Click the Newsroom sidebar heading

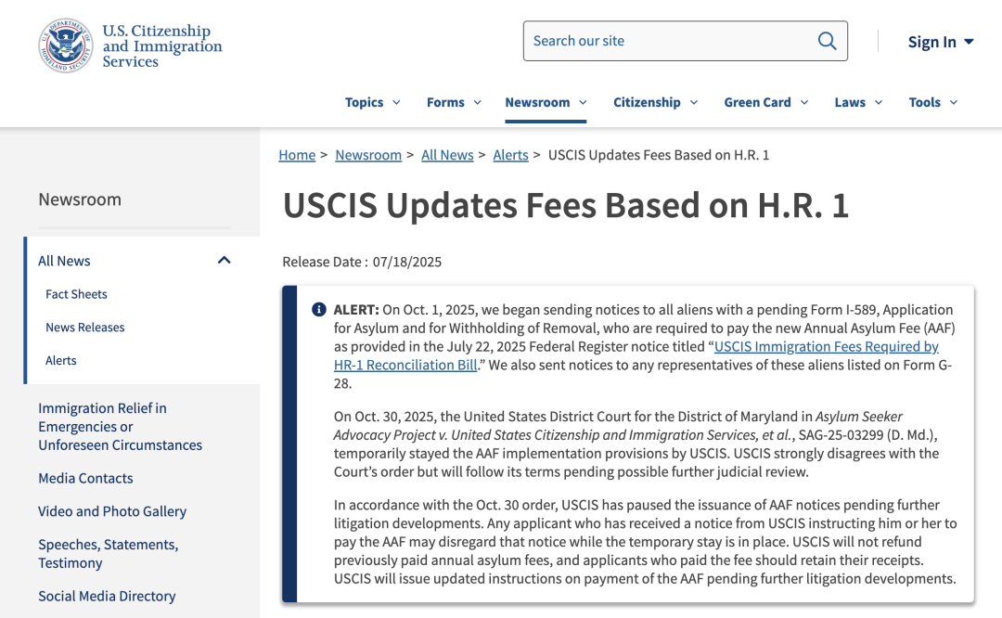coord(80,200)
